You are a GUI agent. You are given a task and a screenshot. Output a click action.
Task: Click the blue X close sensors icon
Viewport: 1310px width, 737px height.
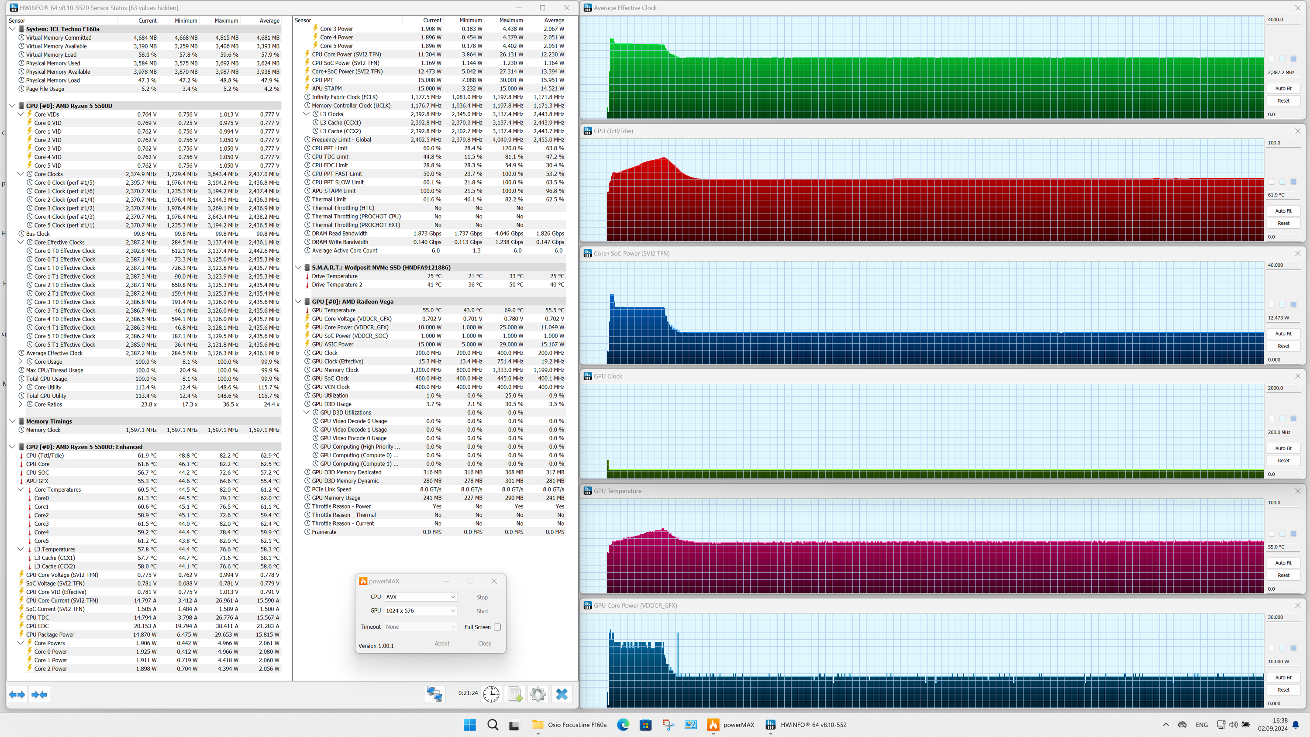[562, 694]
